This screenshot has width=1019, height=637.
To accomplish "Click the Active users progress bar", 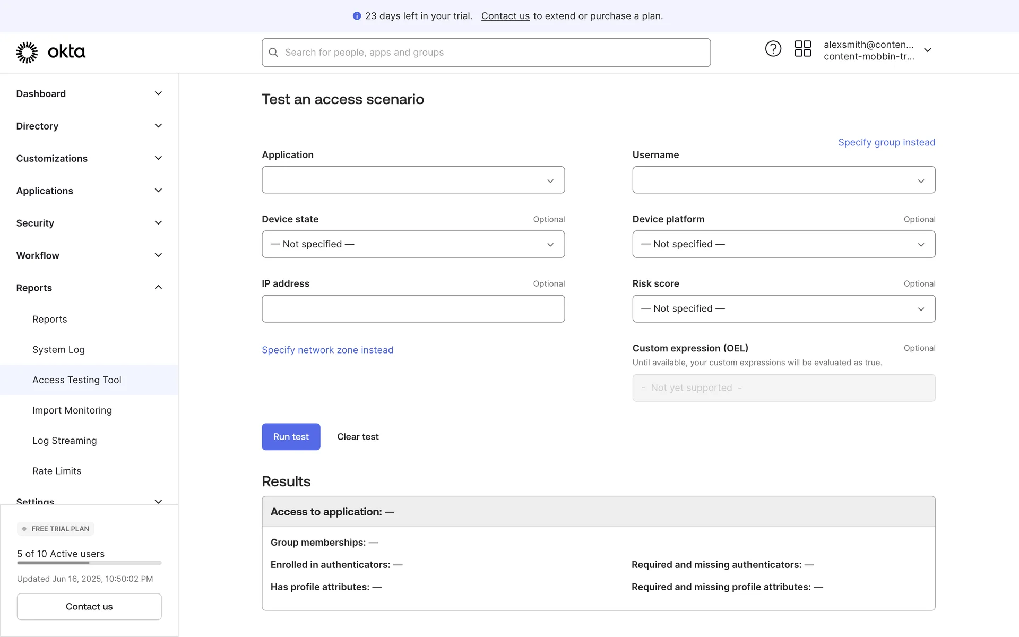I will tap(89, 563).
